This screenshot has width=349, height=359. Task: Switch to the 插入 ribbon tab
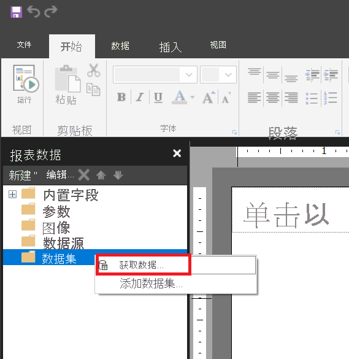pos(171,47)
